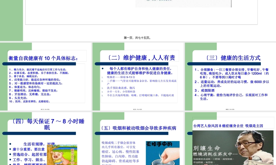
Task: Click the heading 〔三〕健康的生活方式
Action: (x=234, y=58)
